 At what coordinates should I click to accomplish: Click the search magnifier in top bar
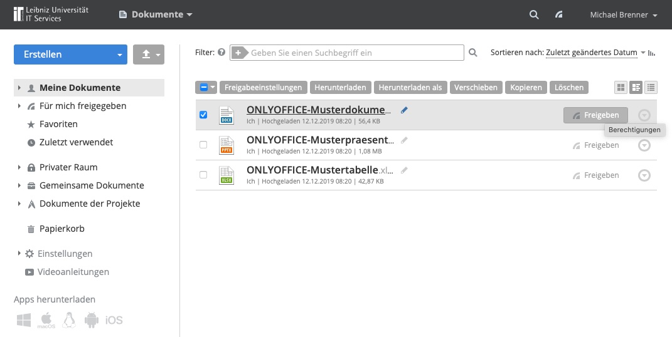pyautogui.click(x=534, y=14)
